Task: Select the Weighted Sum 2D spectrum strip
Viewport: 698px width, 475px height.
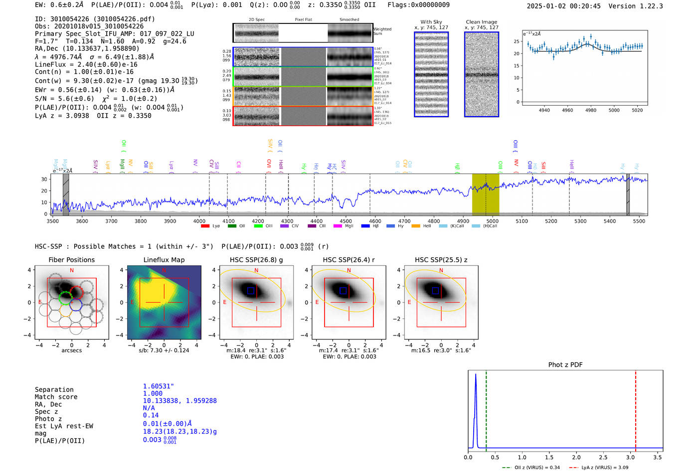Action: [303, 33]
